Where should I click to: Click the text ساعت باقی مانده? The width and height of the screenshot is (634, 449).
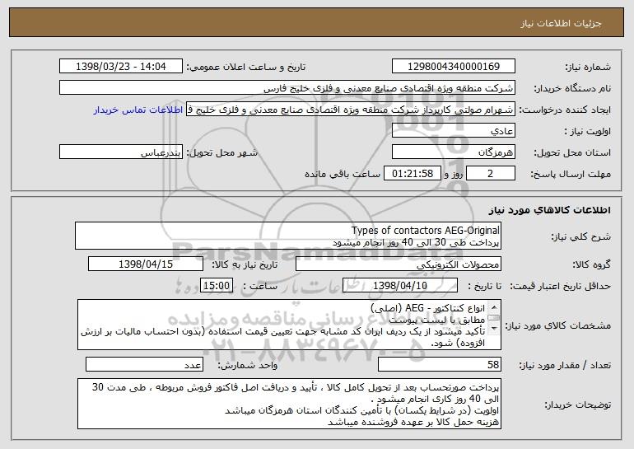coord(342,174)
